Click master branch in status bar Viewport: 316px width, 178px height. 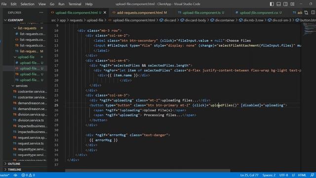(x=5, y=175)
